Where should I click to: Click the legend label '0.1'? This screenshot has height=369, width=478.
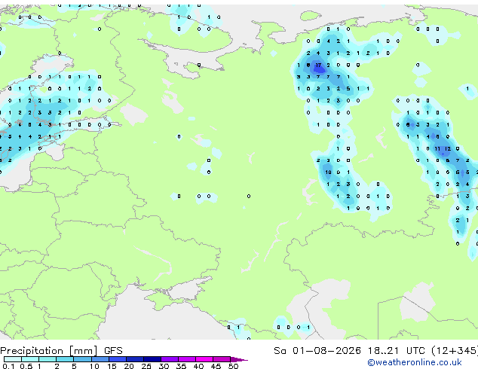(x=8, y=366)
